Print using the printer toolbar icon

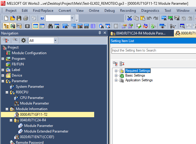coord(26,18)
